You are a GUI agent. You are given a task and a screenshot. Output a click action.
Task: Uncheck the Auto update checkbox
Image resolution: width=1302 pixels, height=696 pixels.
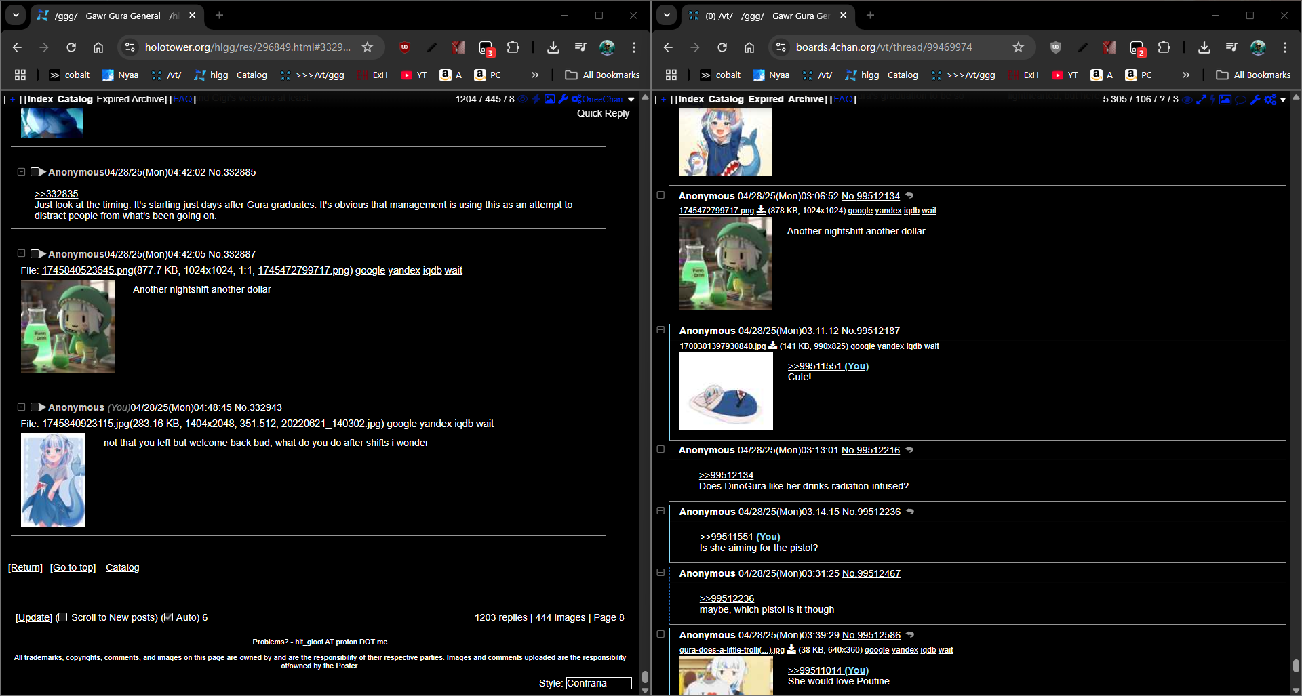pos(167,617)
